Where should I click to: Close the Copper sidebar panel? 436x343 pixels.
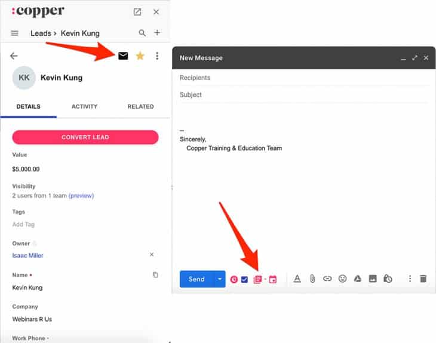156,12
